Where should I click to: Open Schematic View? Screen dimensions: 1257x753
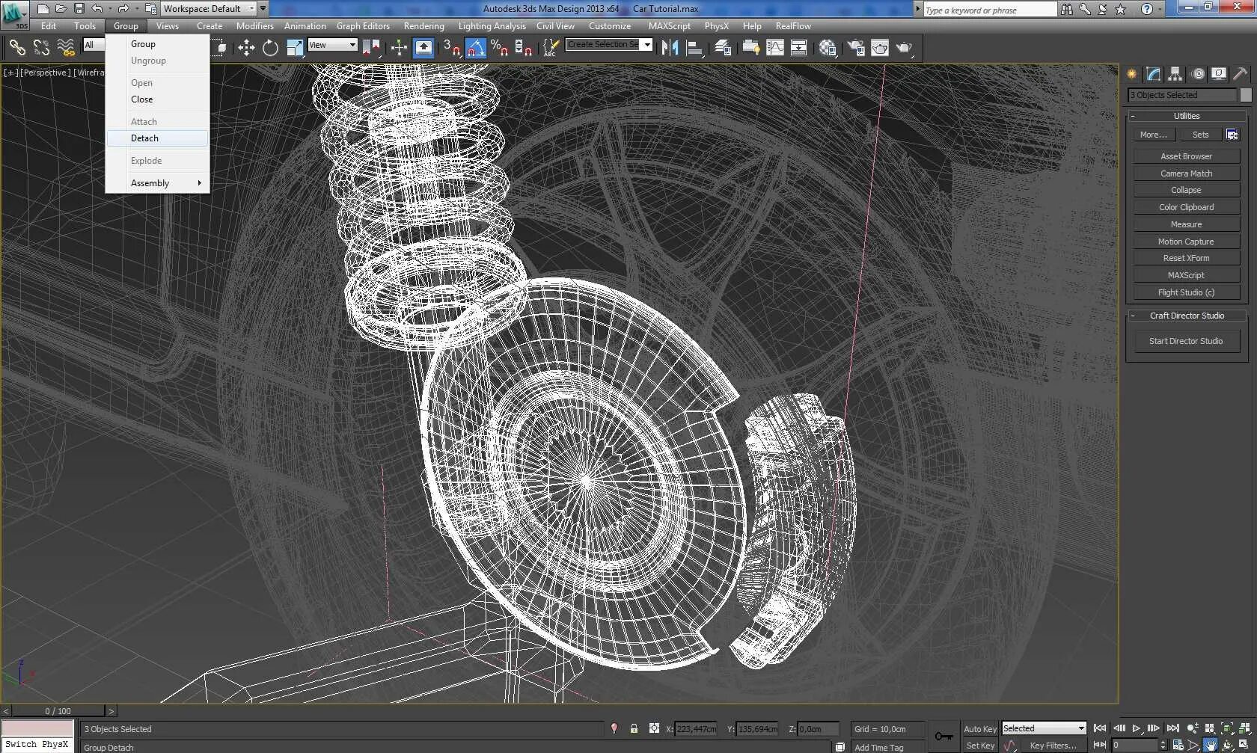pyautogui.click(x=799, y=48)
